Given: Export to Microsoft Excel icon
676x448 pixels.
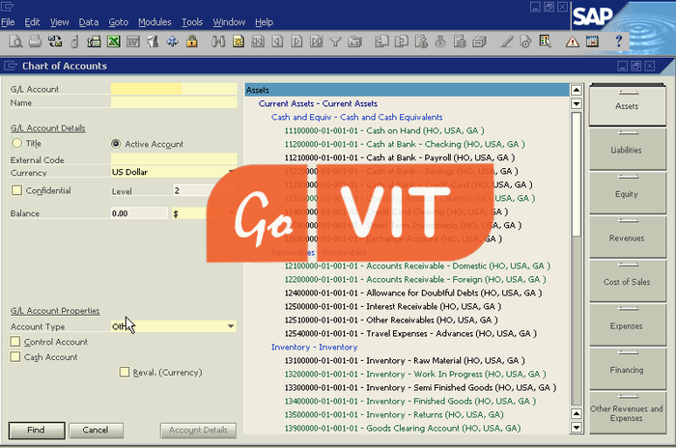Looking at the screenshot, I should coord(113,42).
